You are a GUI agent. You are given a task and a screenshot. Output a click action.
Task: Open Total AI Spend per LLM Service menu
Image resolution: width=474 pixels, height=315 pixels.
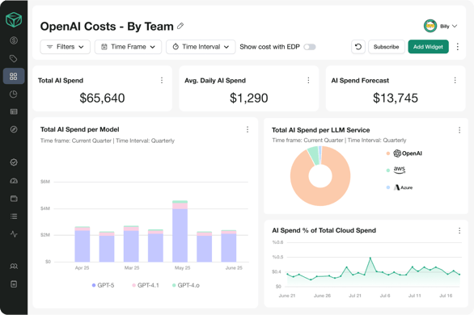click(459, 130)
